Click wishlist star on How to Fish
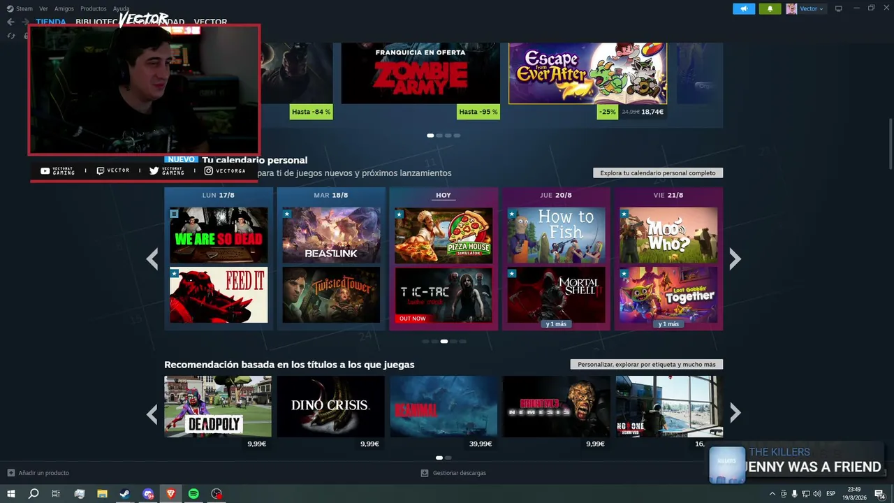Screen dimensions: 894x503 511,214
